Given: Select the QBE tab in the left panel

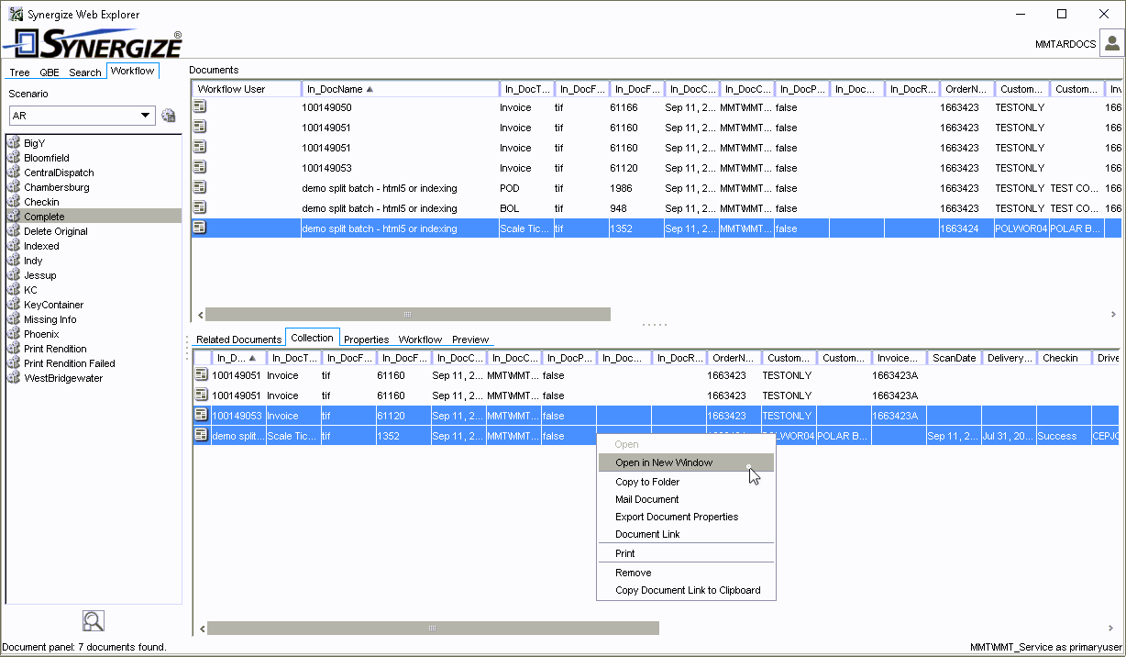Looking at the screenshot, I should pos(49,72).
